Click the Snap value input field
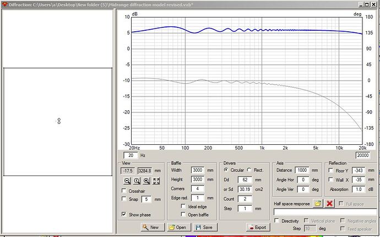380x237 pixels. [x=146, y=199]
